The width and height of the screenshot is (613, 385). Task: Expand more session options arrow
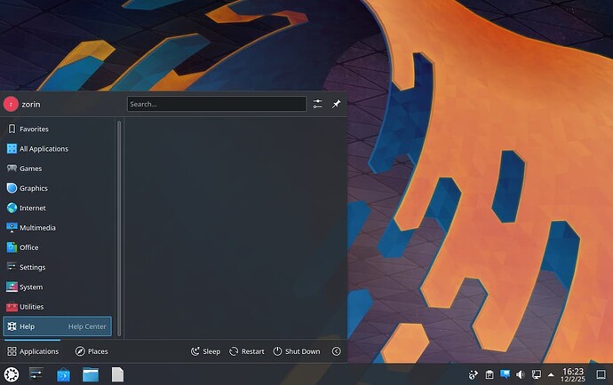(x=337, y=351)
